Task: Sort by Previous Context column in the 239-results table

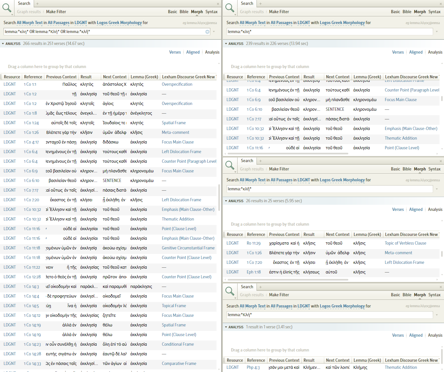Action: pos(284,77)
